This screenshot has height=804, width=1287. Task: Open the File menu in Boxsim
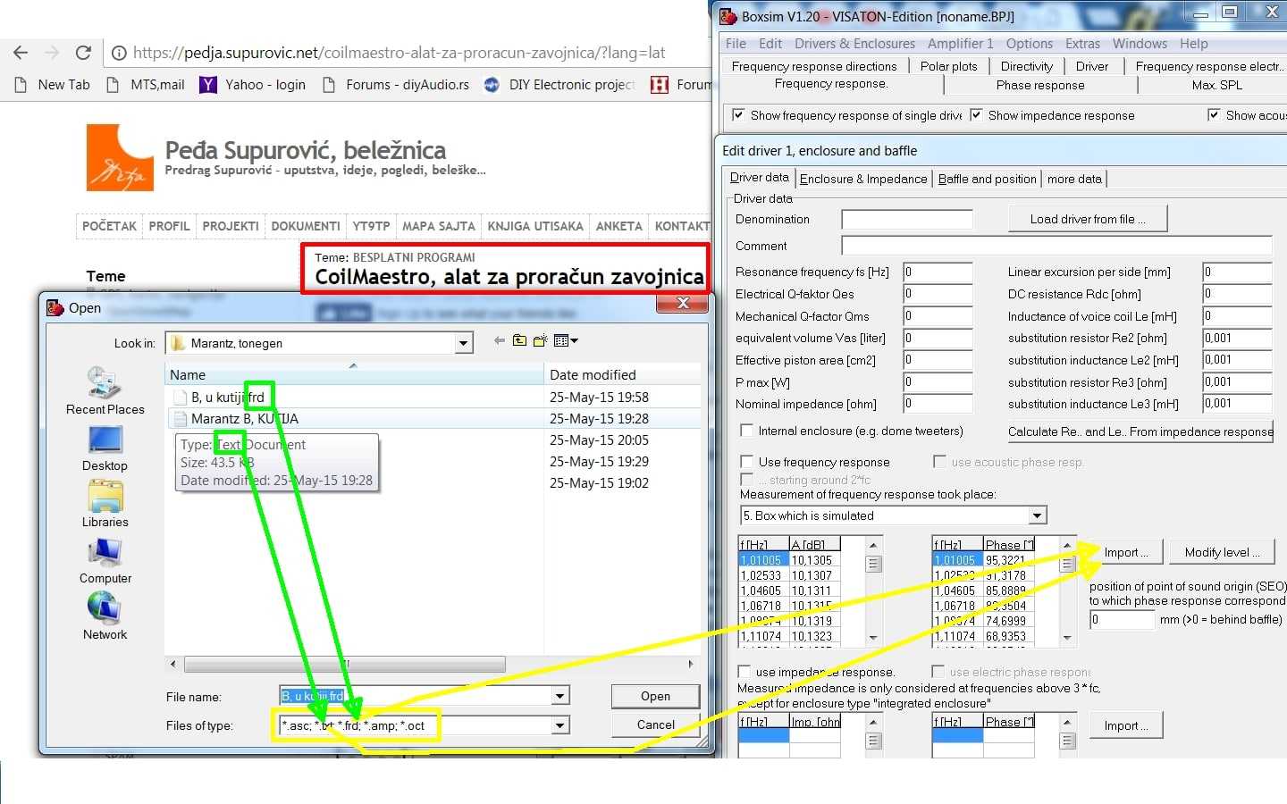(x=736, y=44)
